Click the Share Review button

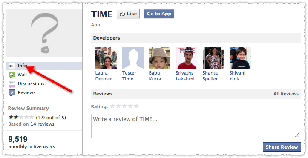(x=282, y=147)
